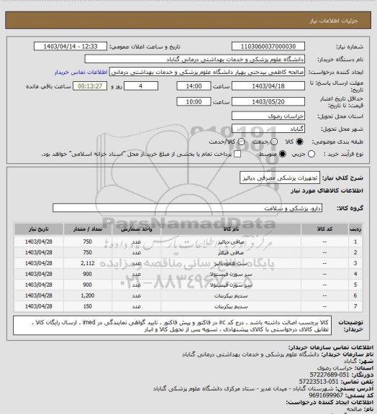377x414 pixels.
Task: Click quantity 1,200 in row 6
Action: point(88,295)
